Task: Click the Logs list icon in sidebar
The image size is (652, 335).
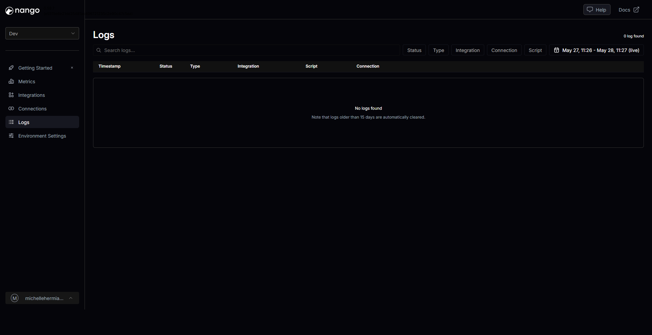Action: [11, 122]
